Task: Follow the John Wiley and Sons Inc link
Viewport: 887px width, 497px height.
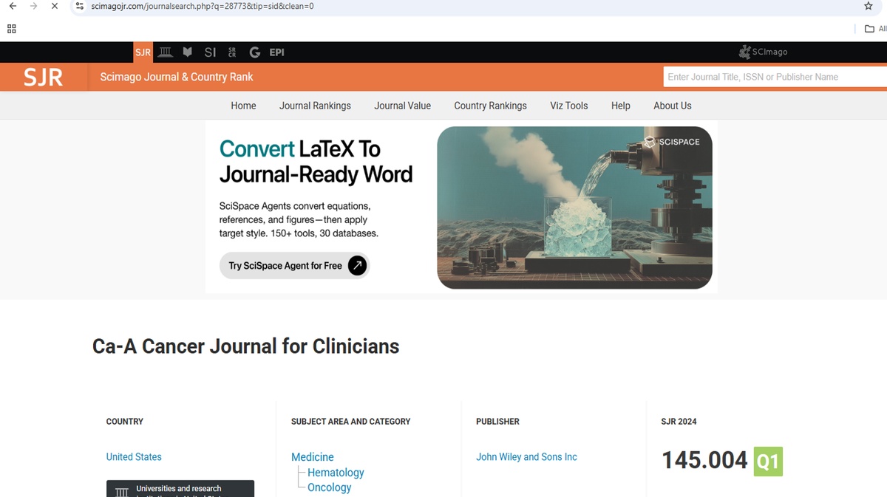Action: click(x=526, y=457)
